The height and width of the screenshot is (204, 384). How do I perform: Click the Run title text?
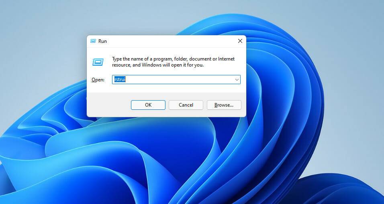[x=102, y=41]
